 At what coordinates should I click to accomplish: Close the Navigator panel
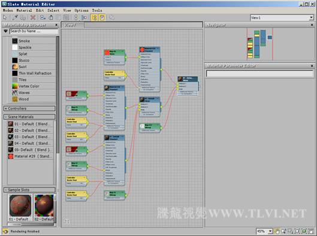(x=312, y=25)
